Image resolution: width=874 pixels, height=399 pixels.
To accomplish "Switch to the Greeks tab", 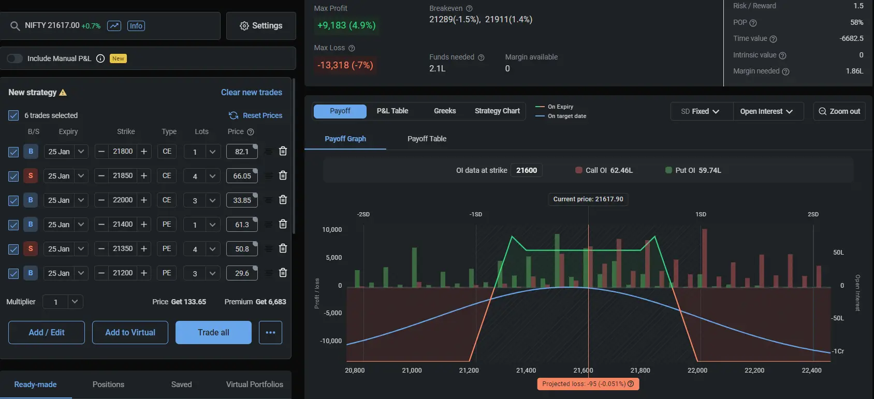I will (445, 111).
